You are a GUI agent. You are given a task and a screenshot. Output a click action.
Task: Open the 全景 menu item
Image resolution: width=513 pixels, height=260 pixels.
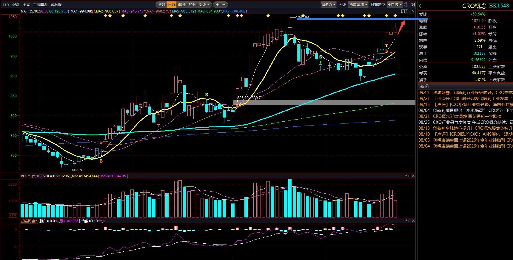coord(26,5)
